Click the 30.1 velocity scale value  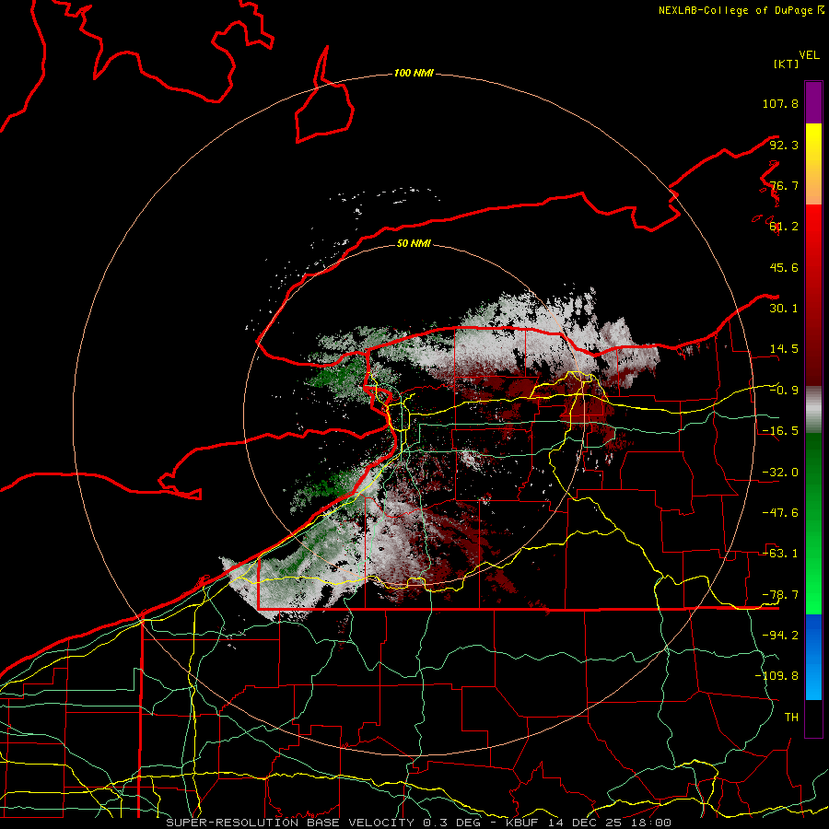point(784,309)
